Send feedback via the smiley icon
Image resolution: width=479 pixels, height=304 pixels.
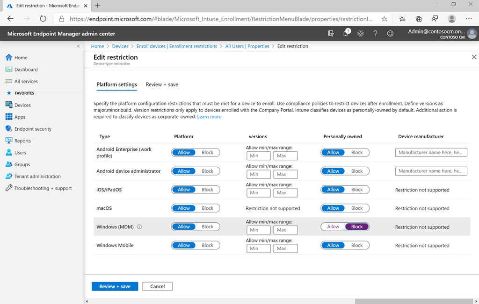pyautogui.click(x=390, y=33)
